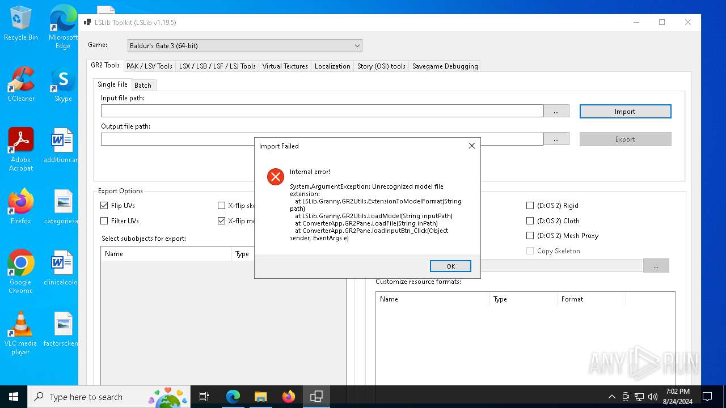The height and width of the screenshot is (408, 726).
Task: Open Story (OSI) tools tab
Action: pos(381,66)
